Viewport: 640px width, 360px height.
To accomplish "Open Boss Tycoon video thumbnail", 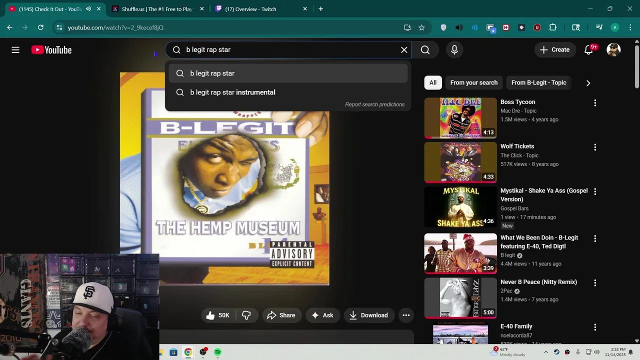I will click(460, 117).
